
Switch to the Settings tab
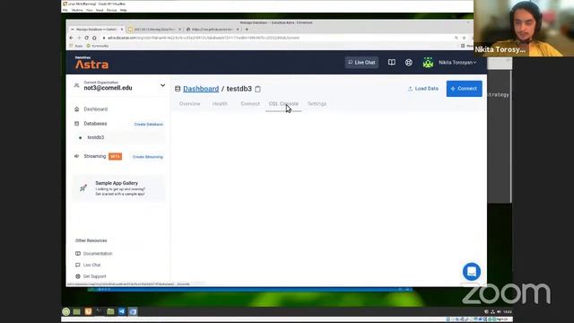coord(317,104)
